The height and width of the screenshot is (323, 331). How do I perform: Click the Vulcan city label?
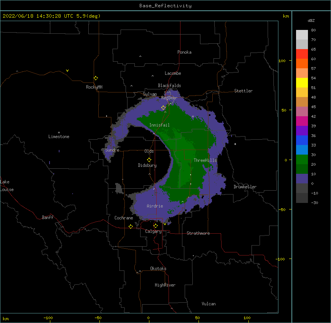click(209, 304)
